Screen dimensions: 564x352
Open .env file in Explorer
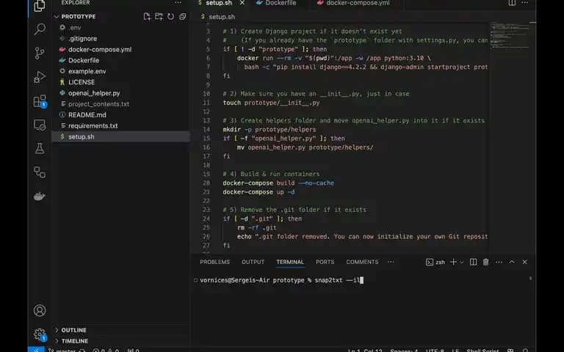pyautogui.click(x=121, y=27)
